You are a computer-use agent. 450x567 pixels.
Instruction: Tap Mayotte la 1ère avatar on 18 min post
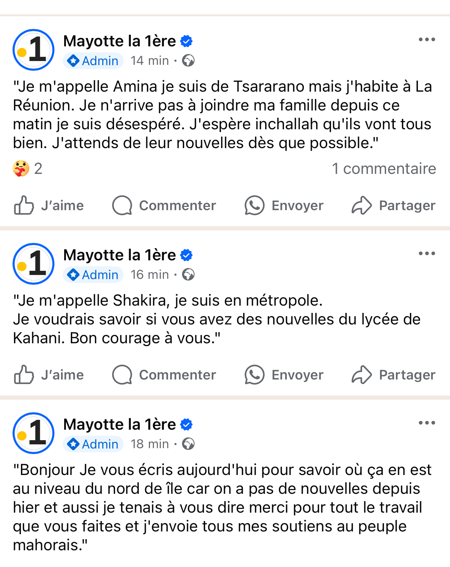tap(33, 433)
